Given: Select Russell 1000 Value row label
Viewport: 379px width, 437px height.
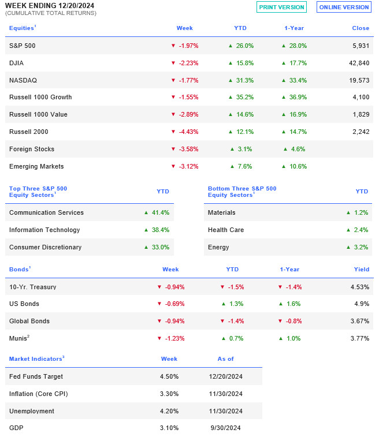Looking at the screenshot, I should 38,114.
